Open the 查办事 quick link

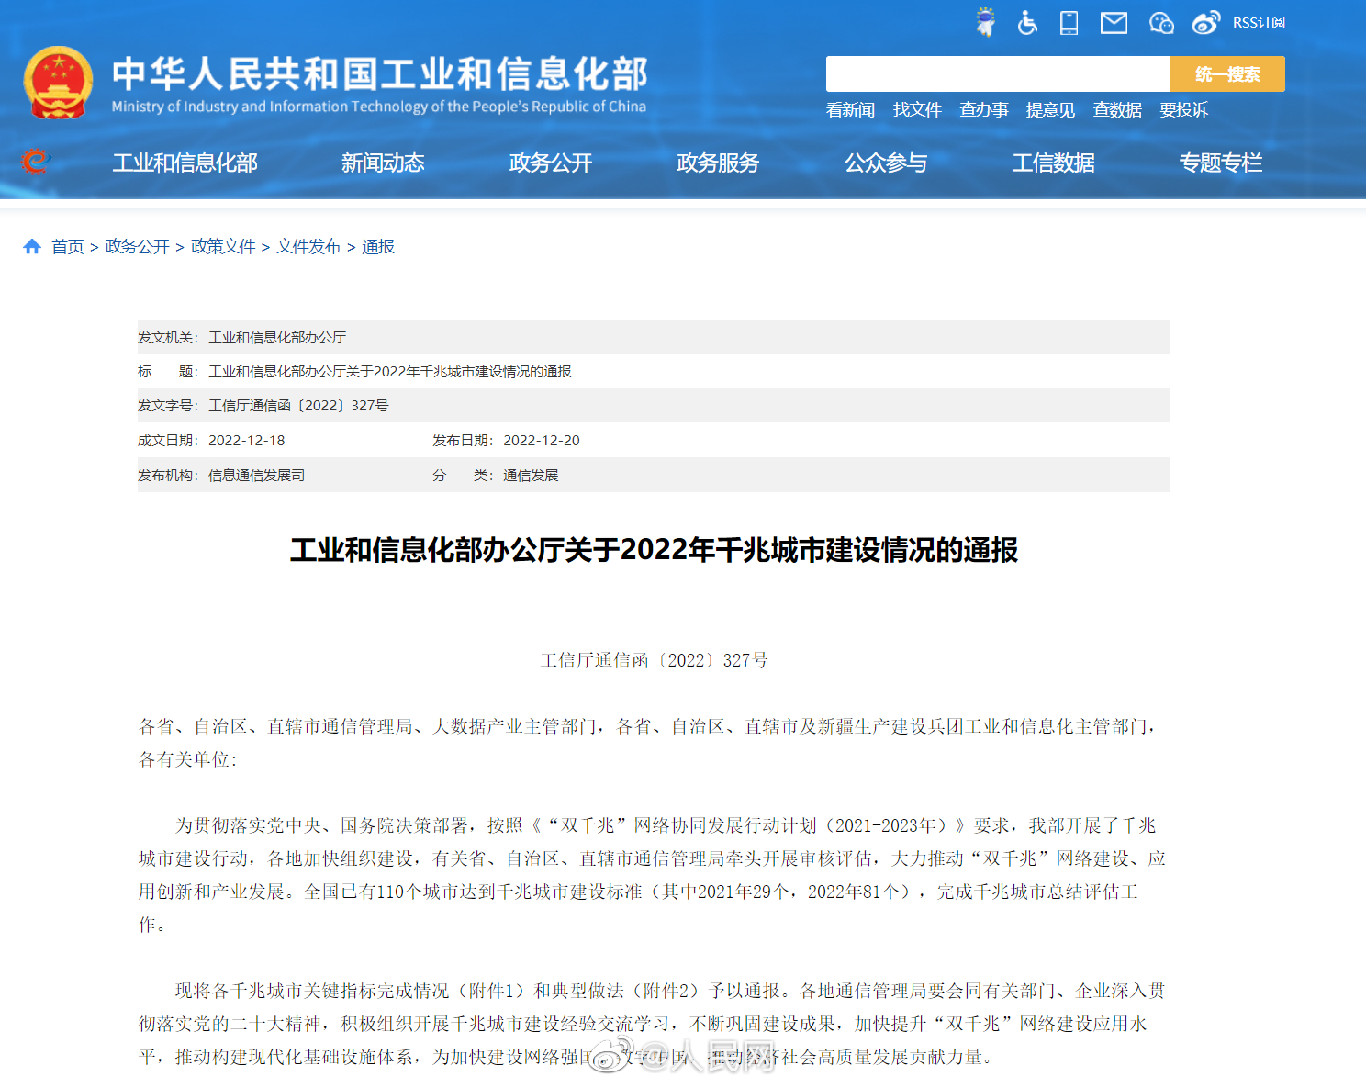[984, 109]
